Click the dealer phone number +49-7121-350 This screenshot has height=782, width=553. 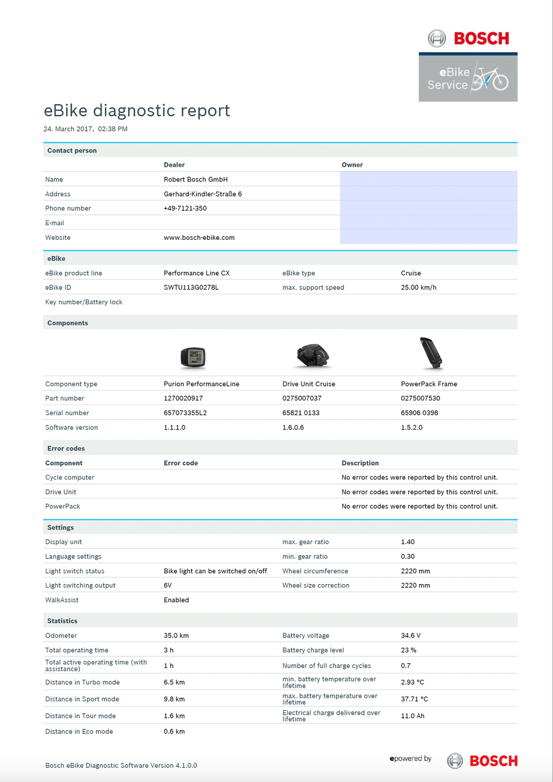(185, 209)
